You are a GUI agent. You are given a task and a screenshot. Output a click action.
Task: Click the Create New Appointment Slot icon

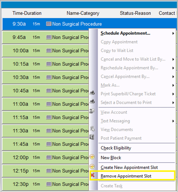(x=92, y=167)
